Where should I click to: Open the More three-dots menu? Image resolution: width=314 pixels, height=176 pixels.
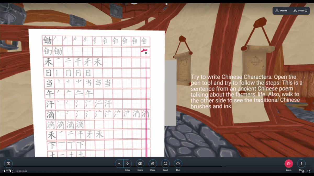point(301,163)
